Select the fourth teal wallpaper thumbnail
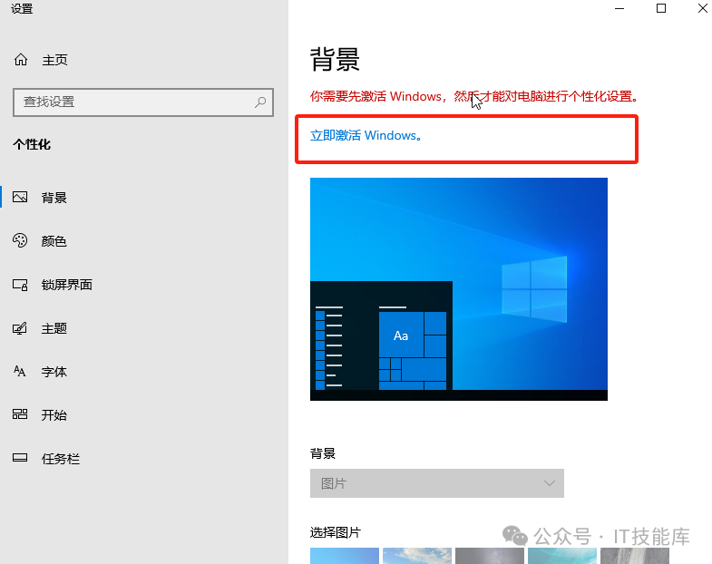The image size is (712, 564). [561, 555]
